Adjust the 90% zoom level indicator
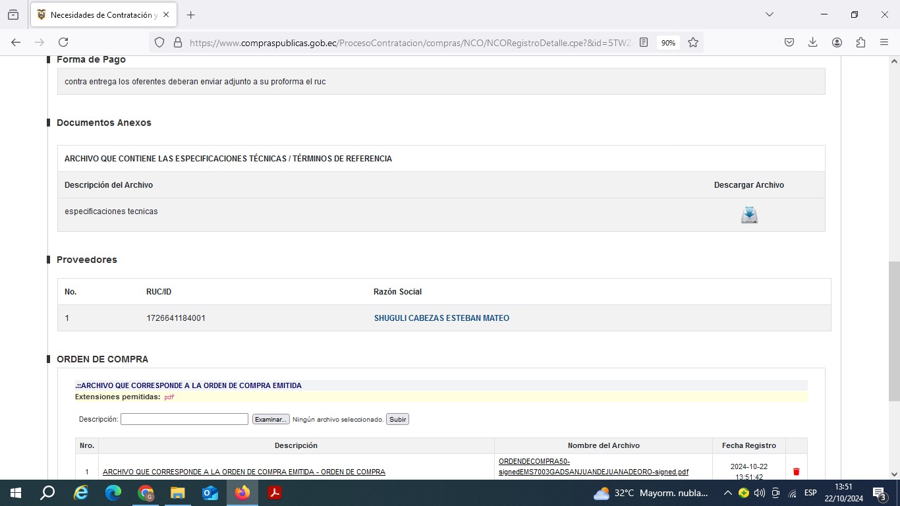The height and width of the screenshot is (506, 900). (x=668, y=42)
